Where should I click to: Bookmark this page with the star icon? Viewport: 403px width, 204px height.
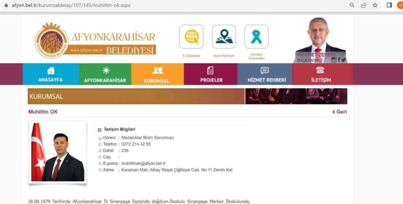375,5
